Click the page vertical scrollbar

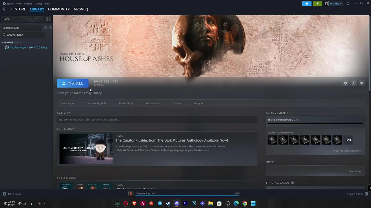tap(370, 53)
